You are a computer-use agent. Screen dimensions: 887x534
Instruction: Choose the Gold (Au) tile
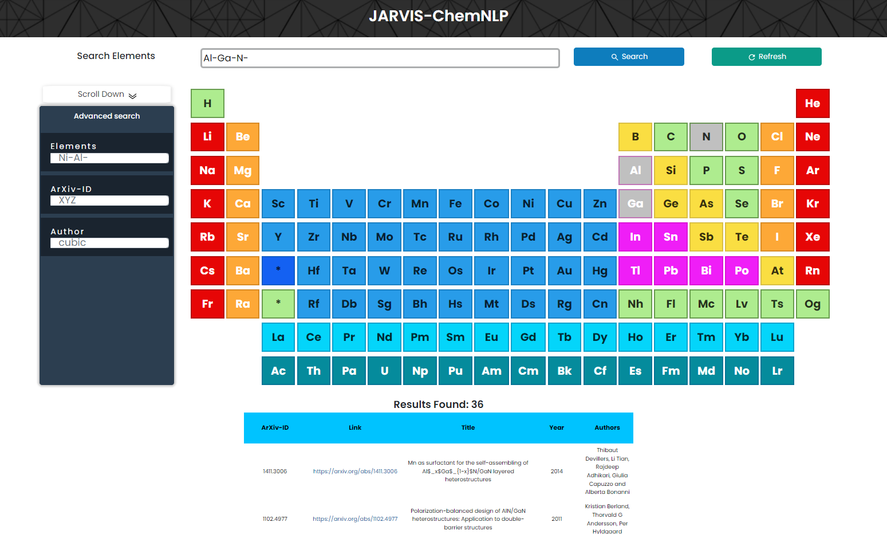[564, 270]
